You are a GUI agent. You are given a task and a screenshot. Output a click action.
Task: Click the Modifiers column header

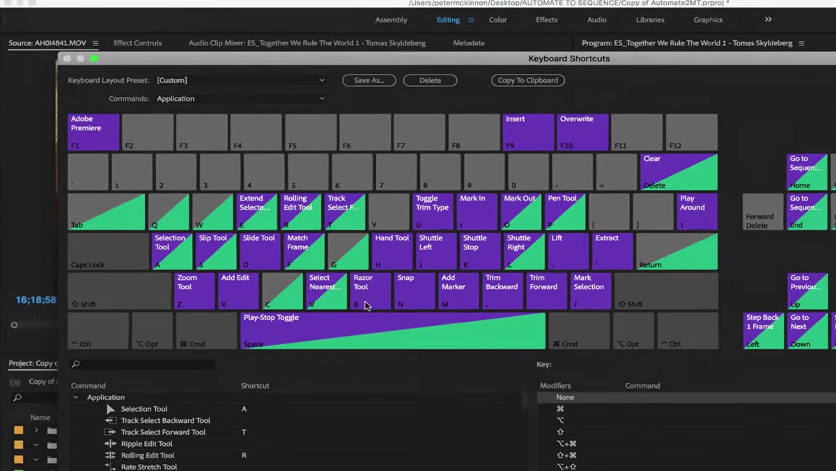tap(555, 385)
